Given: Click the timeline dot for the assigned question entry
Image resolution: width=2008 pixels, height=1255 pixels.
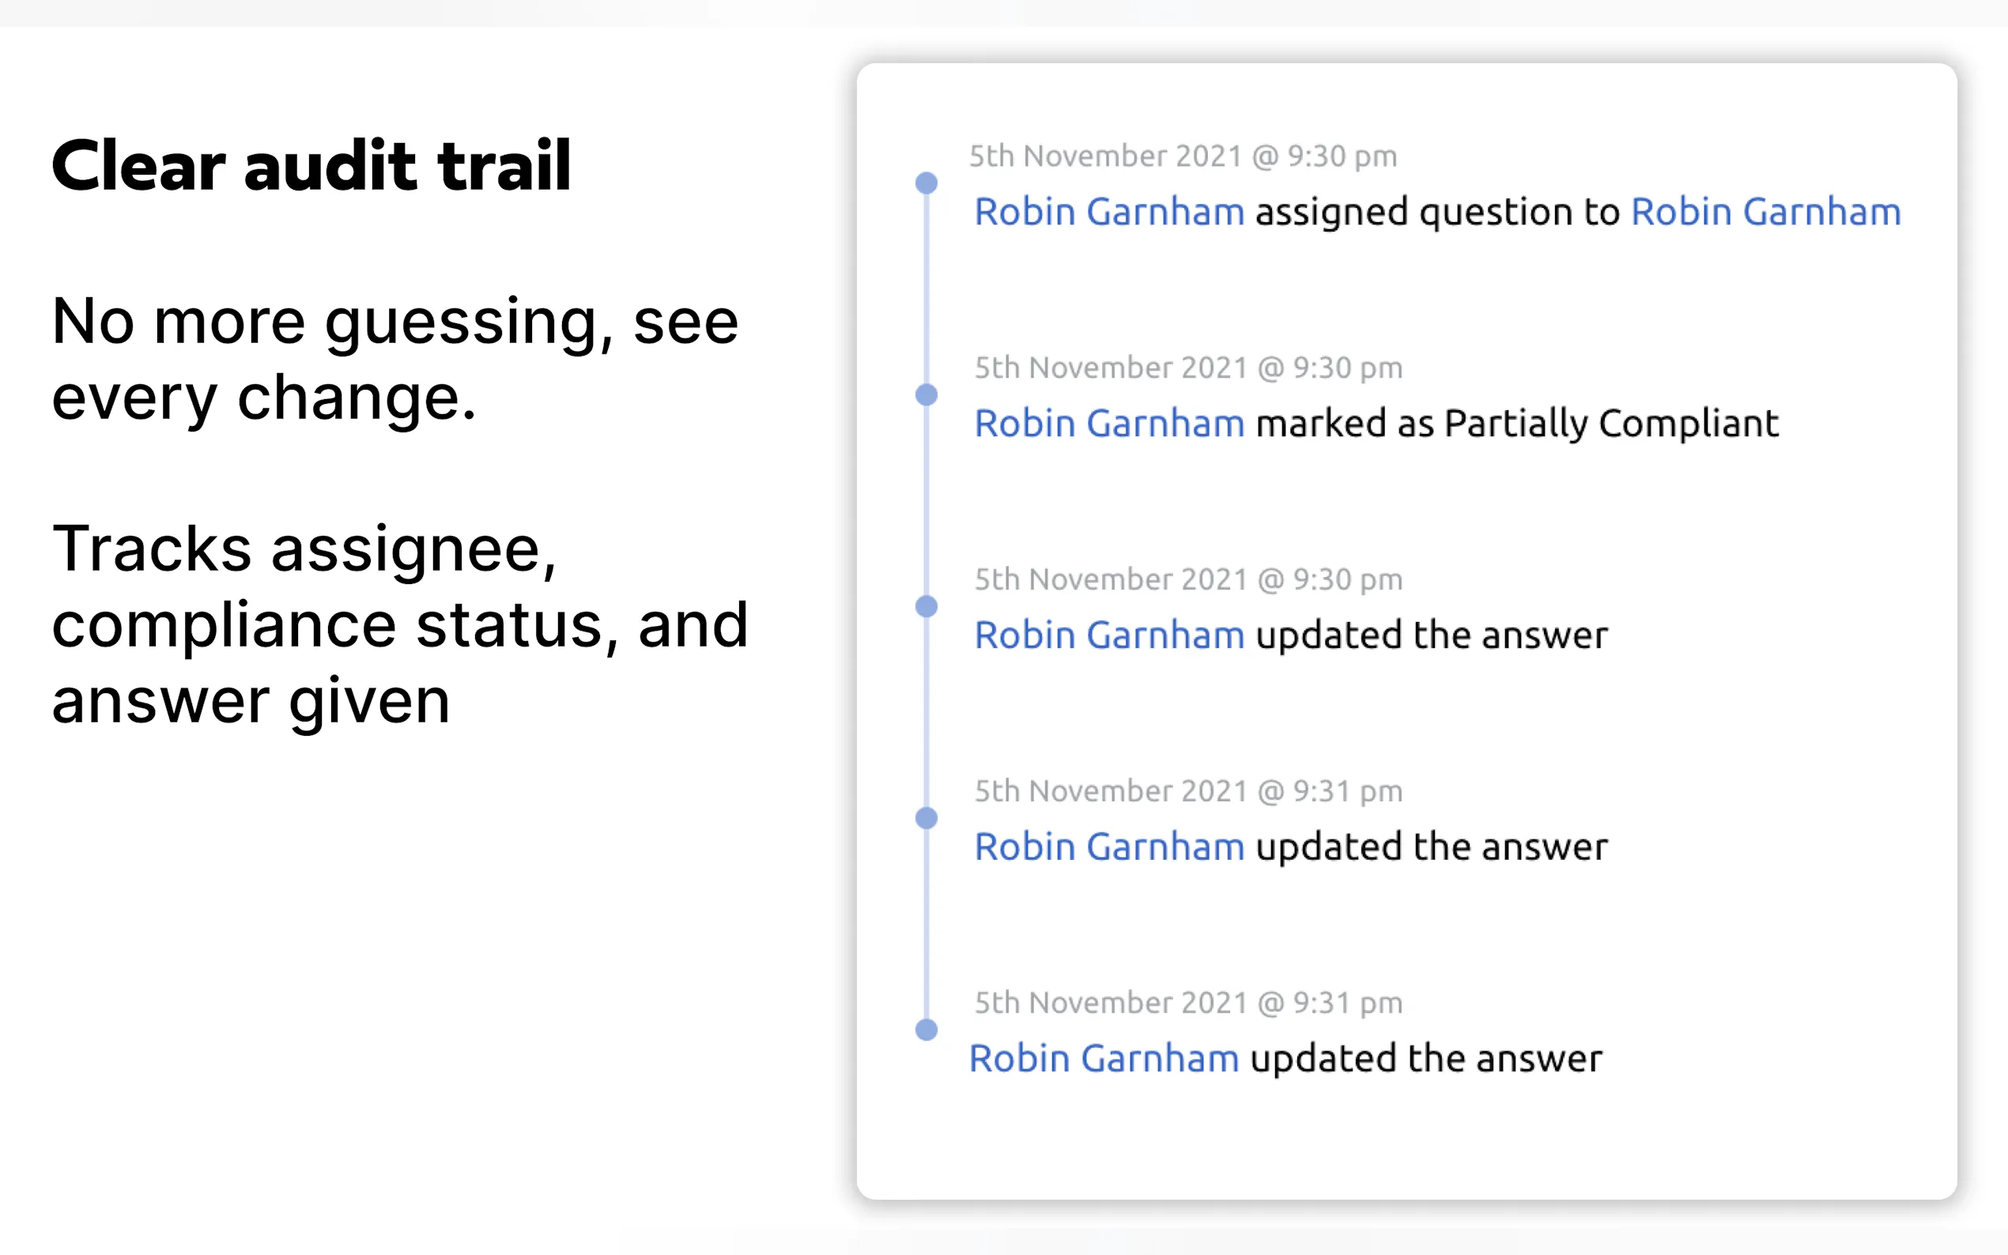Looking at the screenshot, I should (x=927, y=183).
